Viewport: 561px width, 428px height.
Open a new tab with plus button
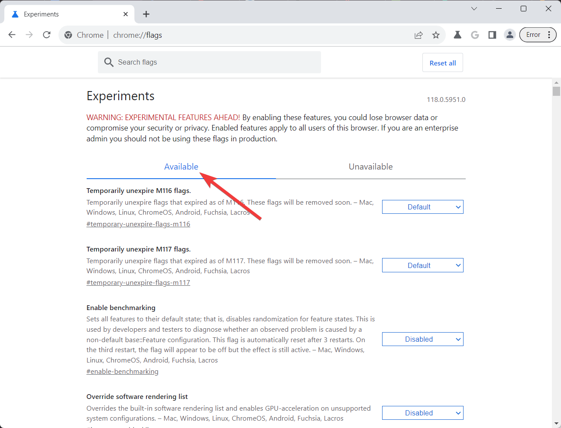pos(146,14)
